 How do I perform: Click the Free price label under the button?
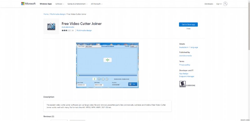[x=188, y=29]
